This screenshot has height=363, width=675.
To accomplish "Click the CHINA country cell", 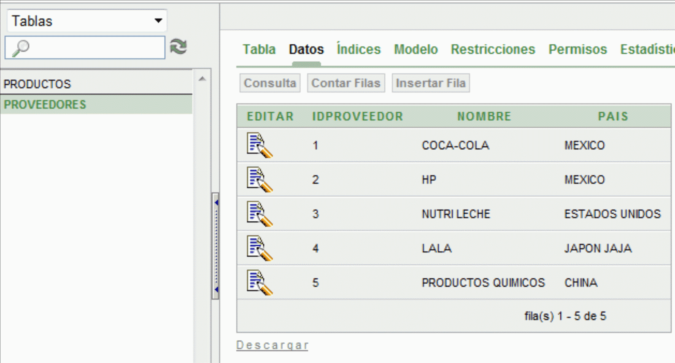I will point(581,282).
